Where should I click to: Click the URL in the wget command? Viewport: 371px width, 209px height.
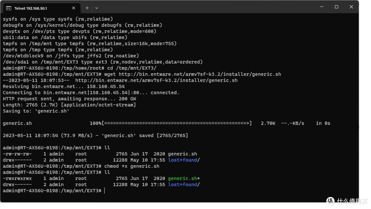point(200,74)
